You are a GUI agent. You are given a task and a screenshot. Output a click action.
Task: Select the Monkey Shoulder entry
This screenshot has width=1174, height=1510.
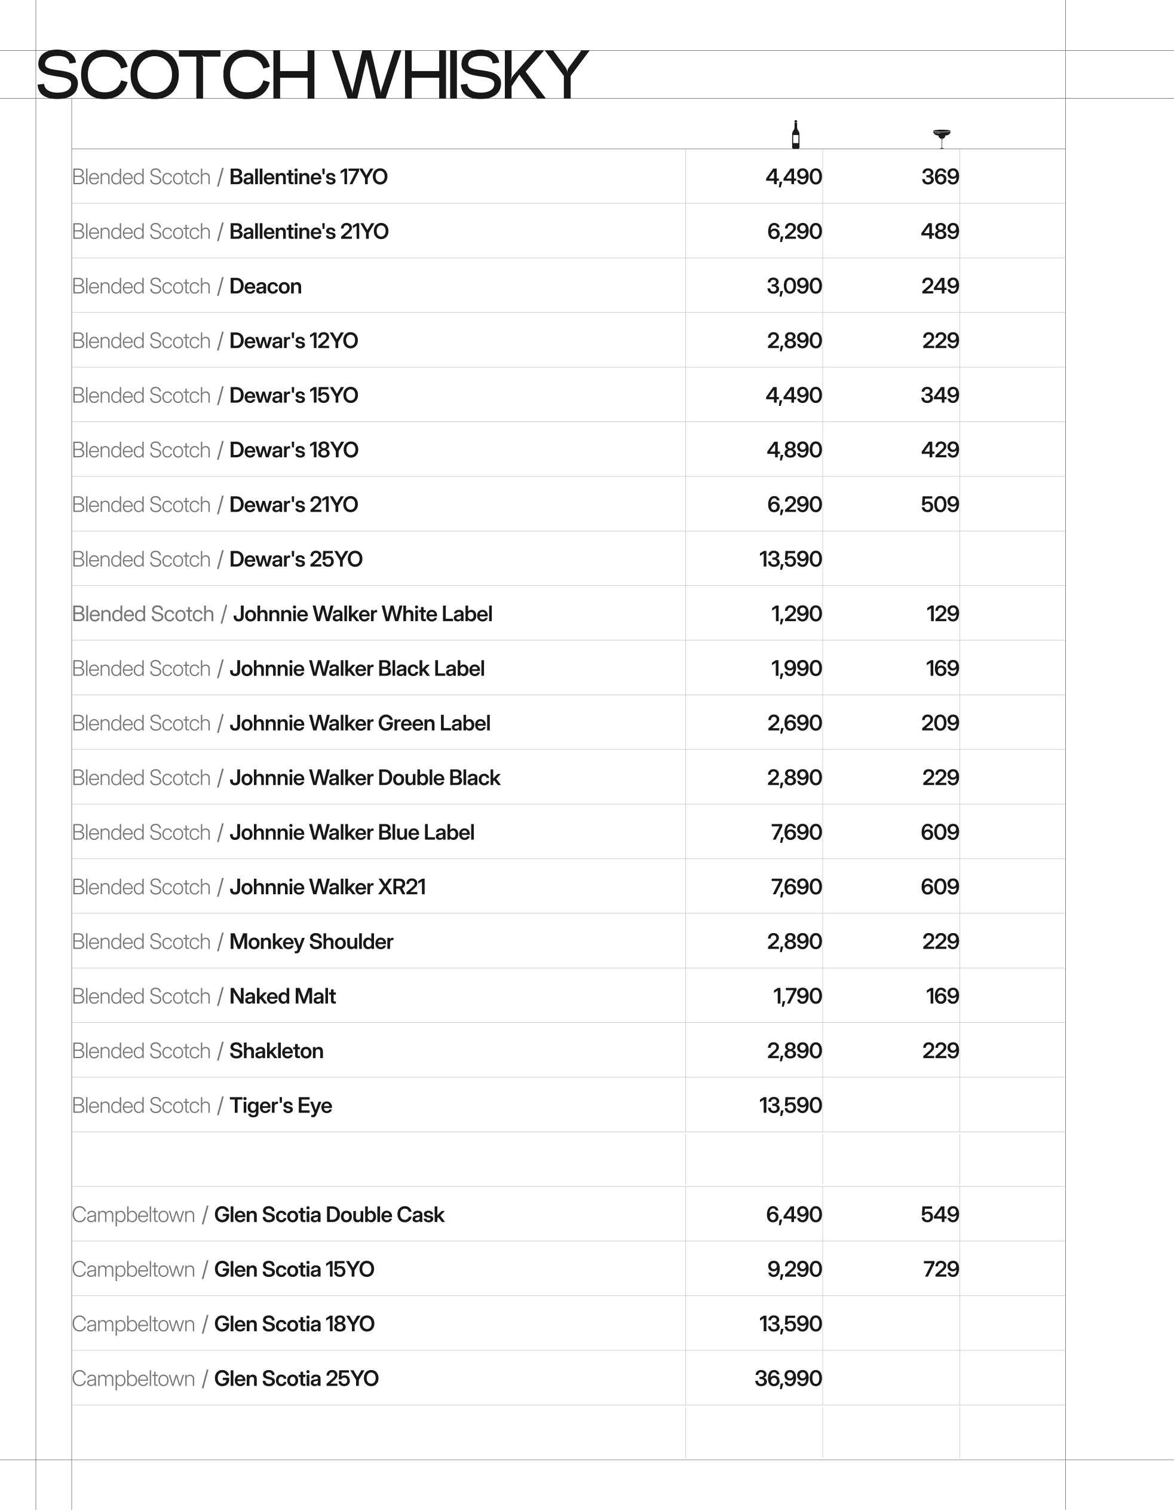[x=311, y=942]
